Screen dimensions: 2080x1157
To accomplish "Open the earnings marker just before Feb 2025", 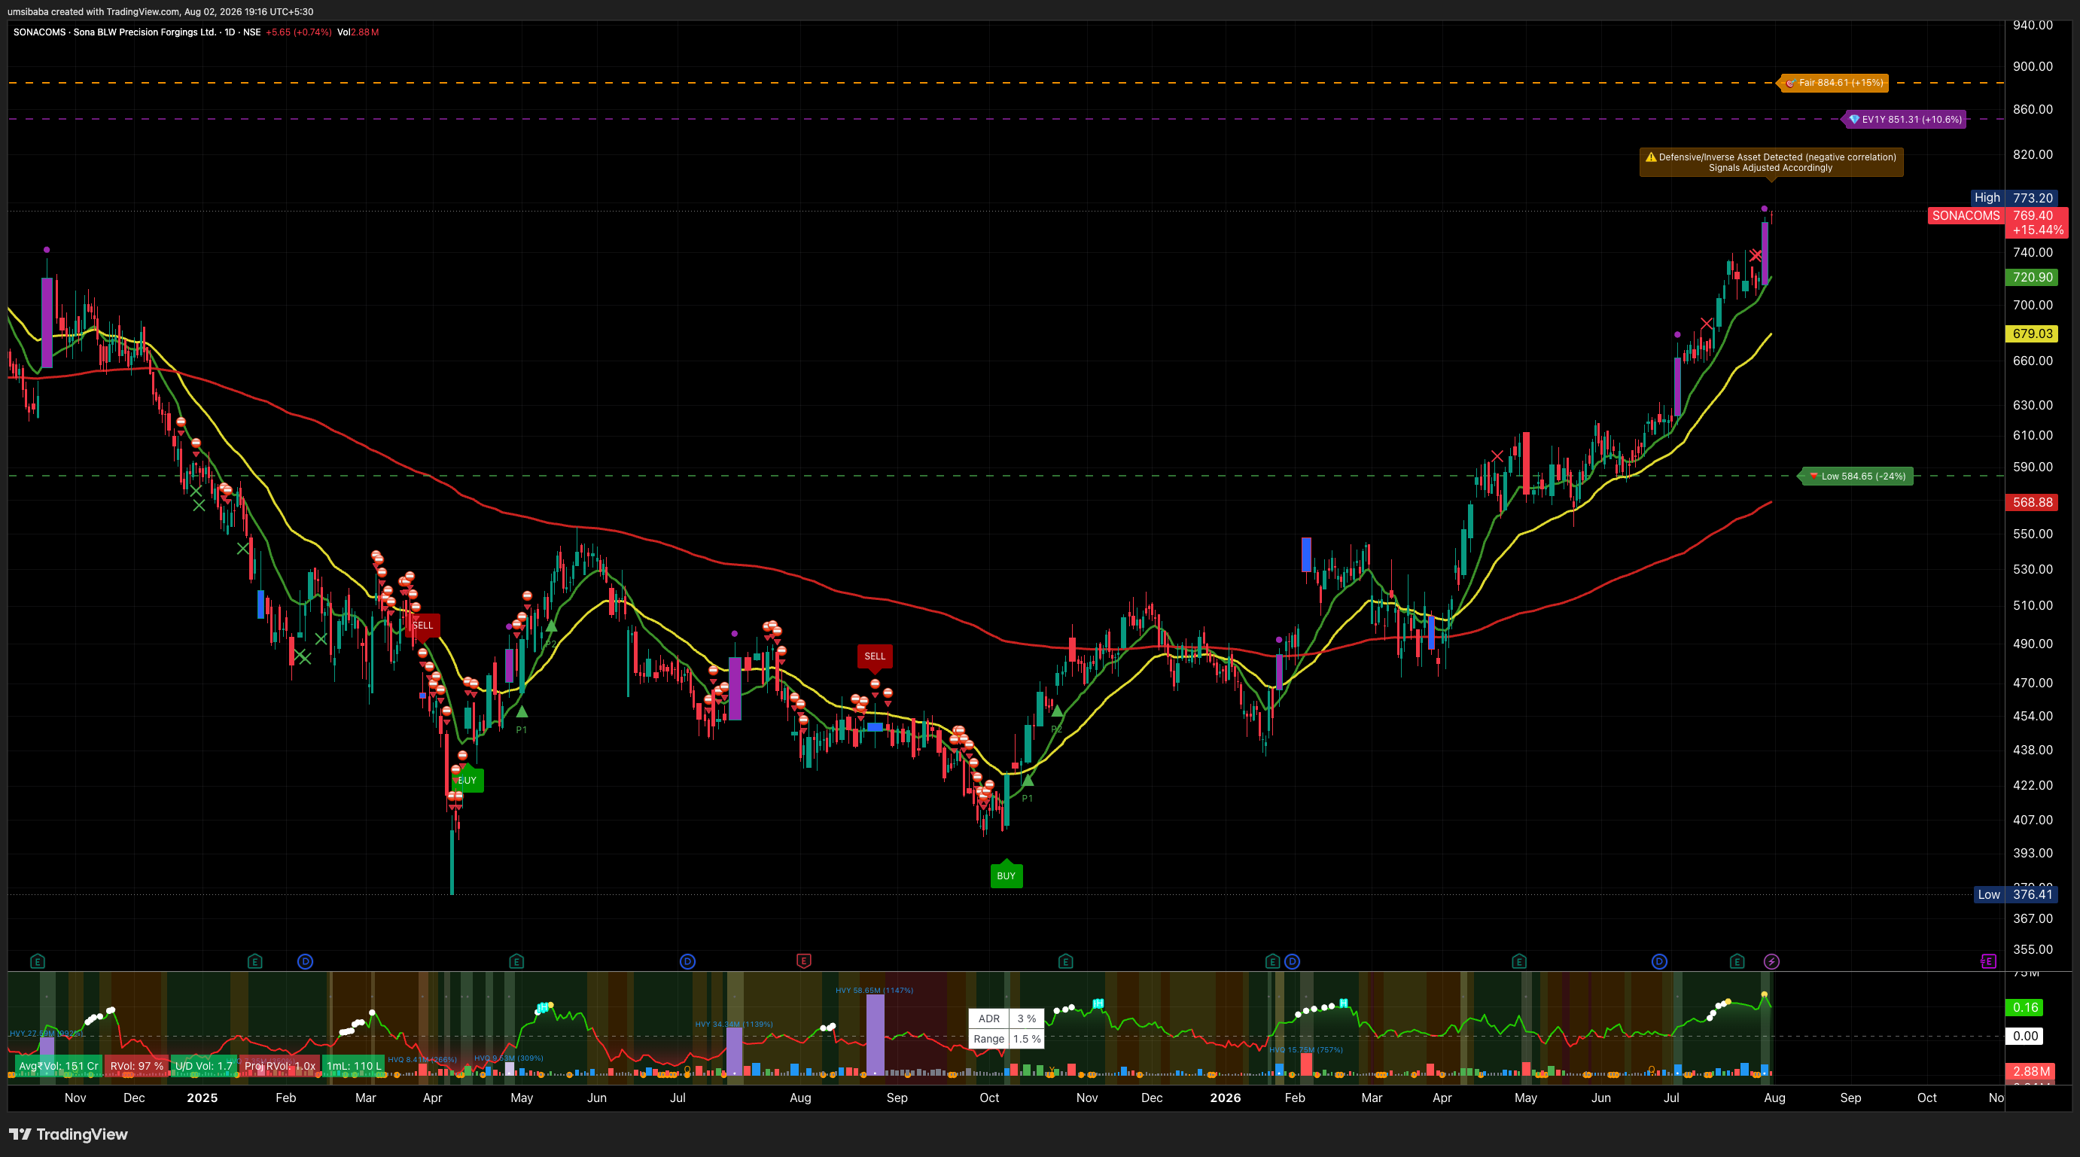I will (255, 961).
